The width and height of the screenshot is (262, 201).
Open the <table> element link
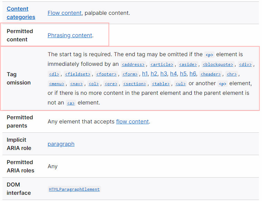161,84
